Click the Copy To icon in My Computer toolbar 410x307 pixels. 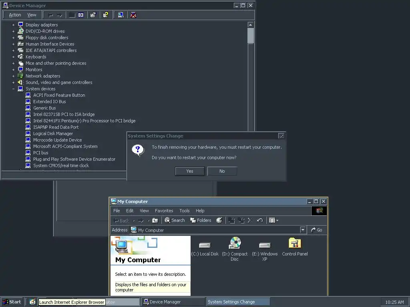[241, 220]
